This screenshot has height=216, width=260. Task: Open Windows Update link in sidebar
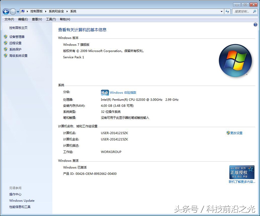(22, 201)
